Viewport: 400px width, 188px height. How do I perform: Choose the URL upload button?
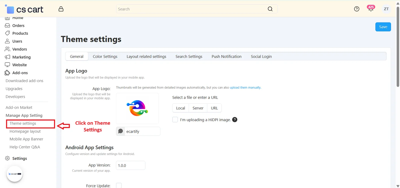(214, 108)
